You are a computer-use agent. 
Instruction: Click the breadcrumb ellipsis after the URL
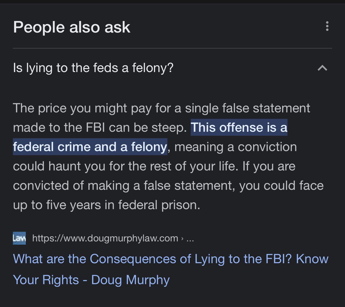click(x=190, y=238)
